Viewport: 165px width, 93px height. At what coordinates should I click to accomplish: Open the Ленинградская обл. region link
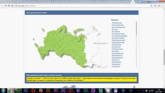tap(118, 25)
